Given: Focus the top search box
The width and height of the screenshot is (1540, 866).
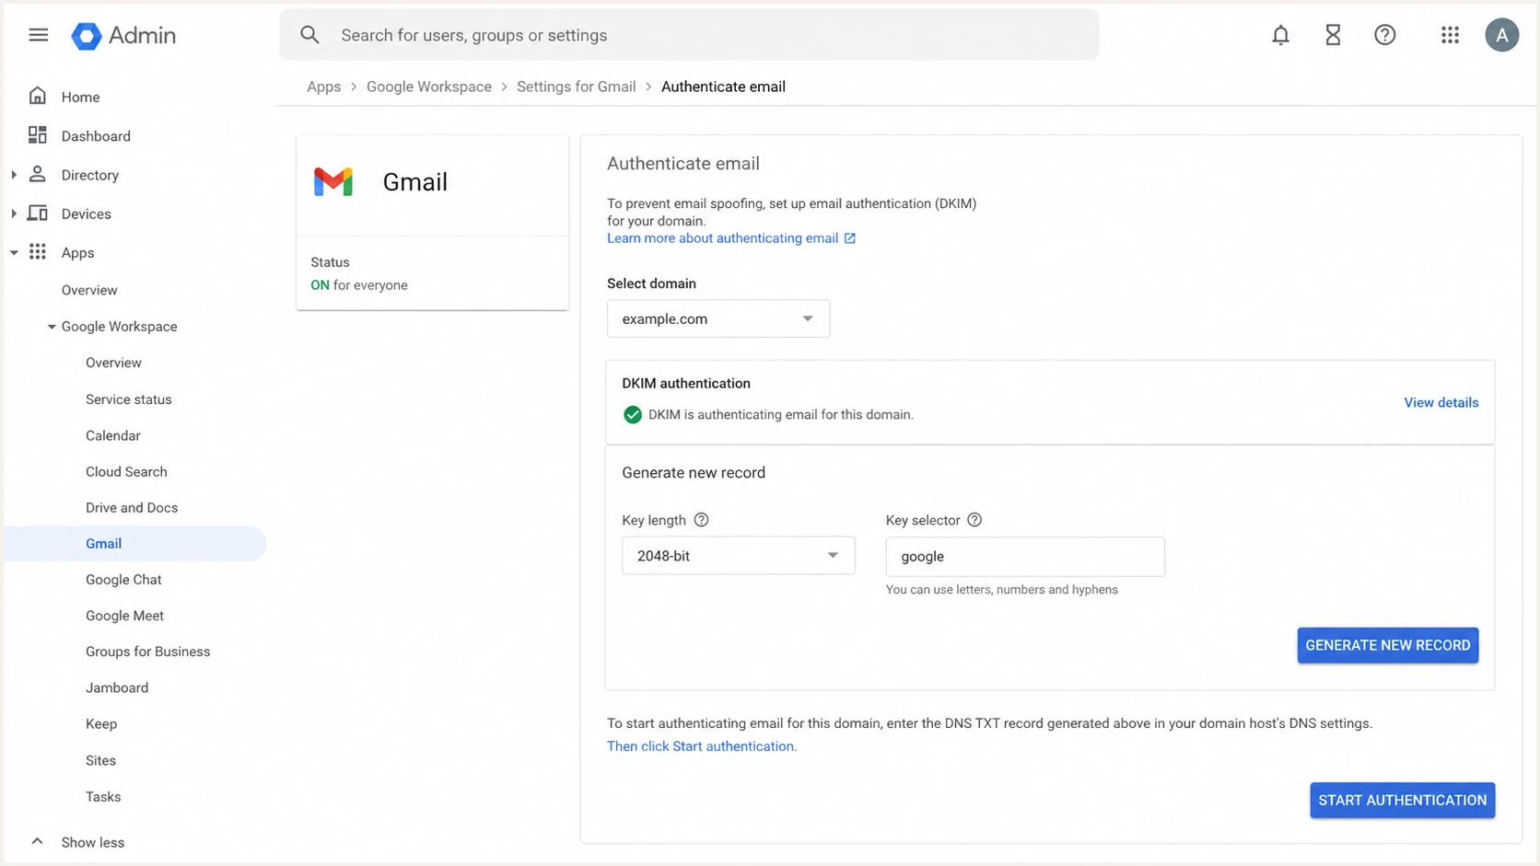Looking at the screenshot, I should click(x=689, y=35).
